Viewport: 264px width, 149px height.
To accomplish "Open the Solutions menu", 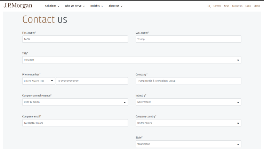I will 52,6.
